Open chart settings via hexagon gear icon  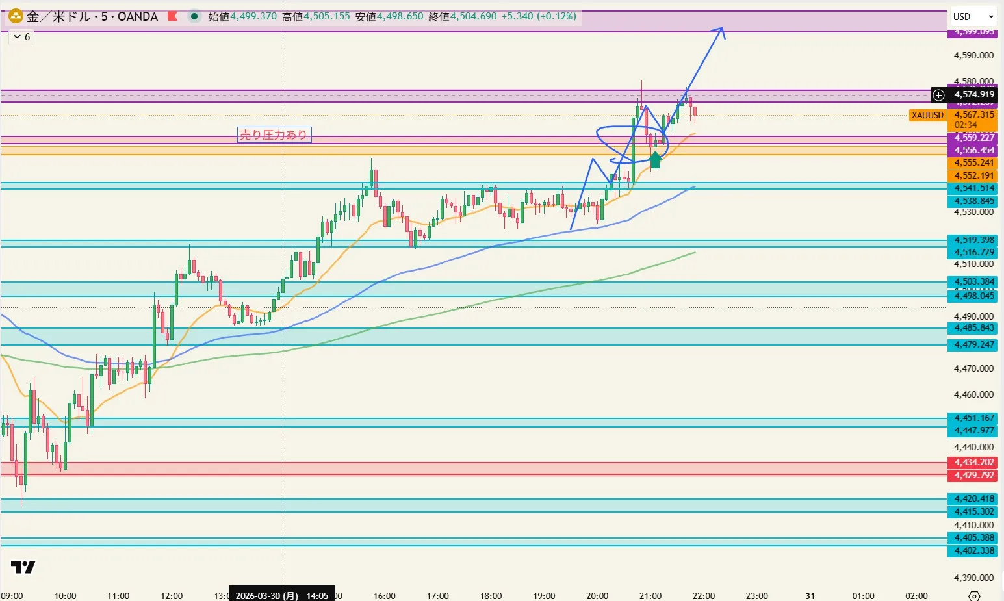[x=973, y=596]
